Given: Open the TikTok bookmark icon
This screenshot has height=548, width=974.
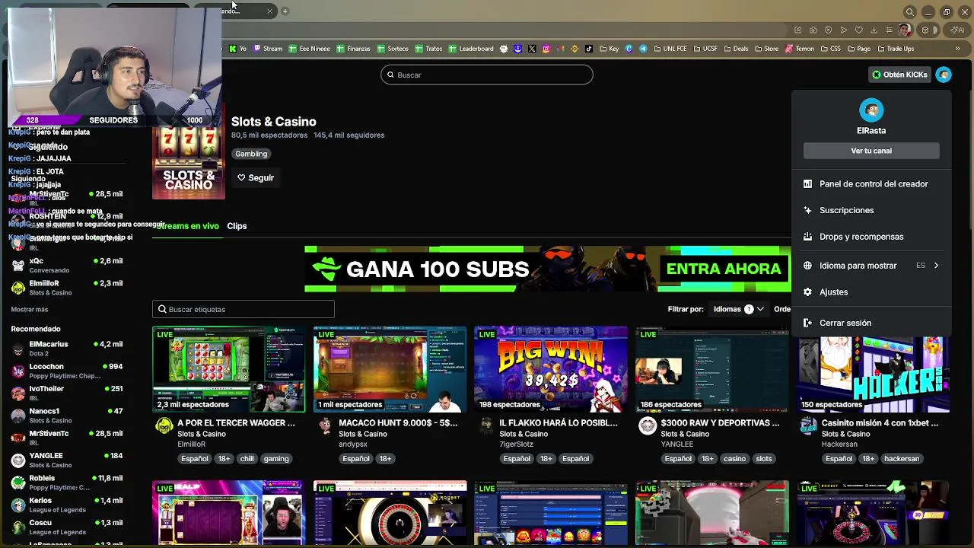Looking at the screenshot, I should 589,49.
